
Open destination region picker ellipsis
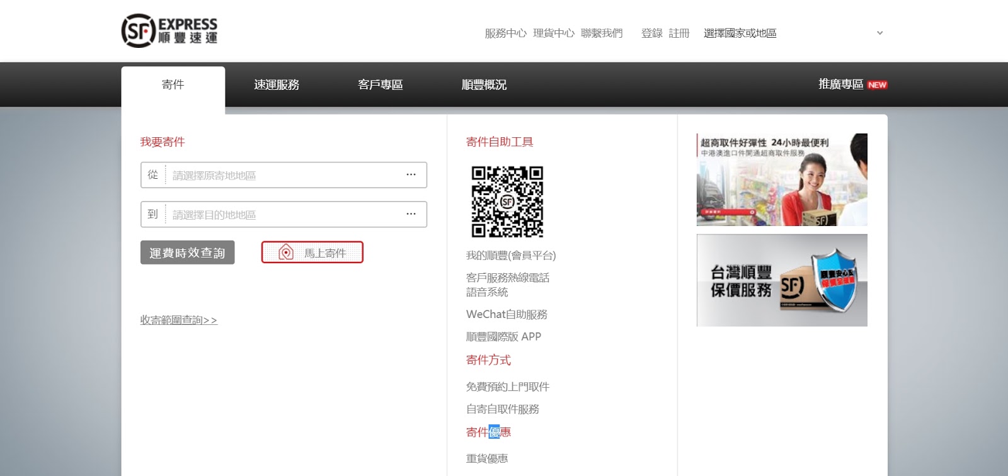coord(411,214)
